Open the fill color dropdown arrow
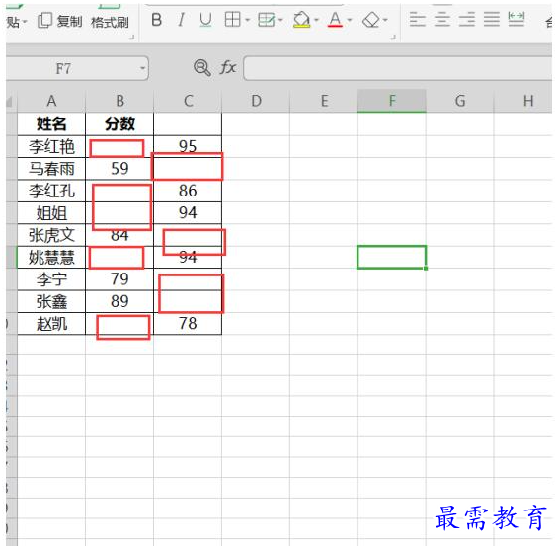This screenshot has height=549, width=555. (x=316, y=20)
